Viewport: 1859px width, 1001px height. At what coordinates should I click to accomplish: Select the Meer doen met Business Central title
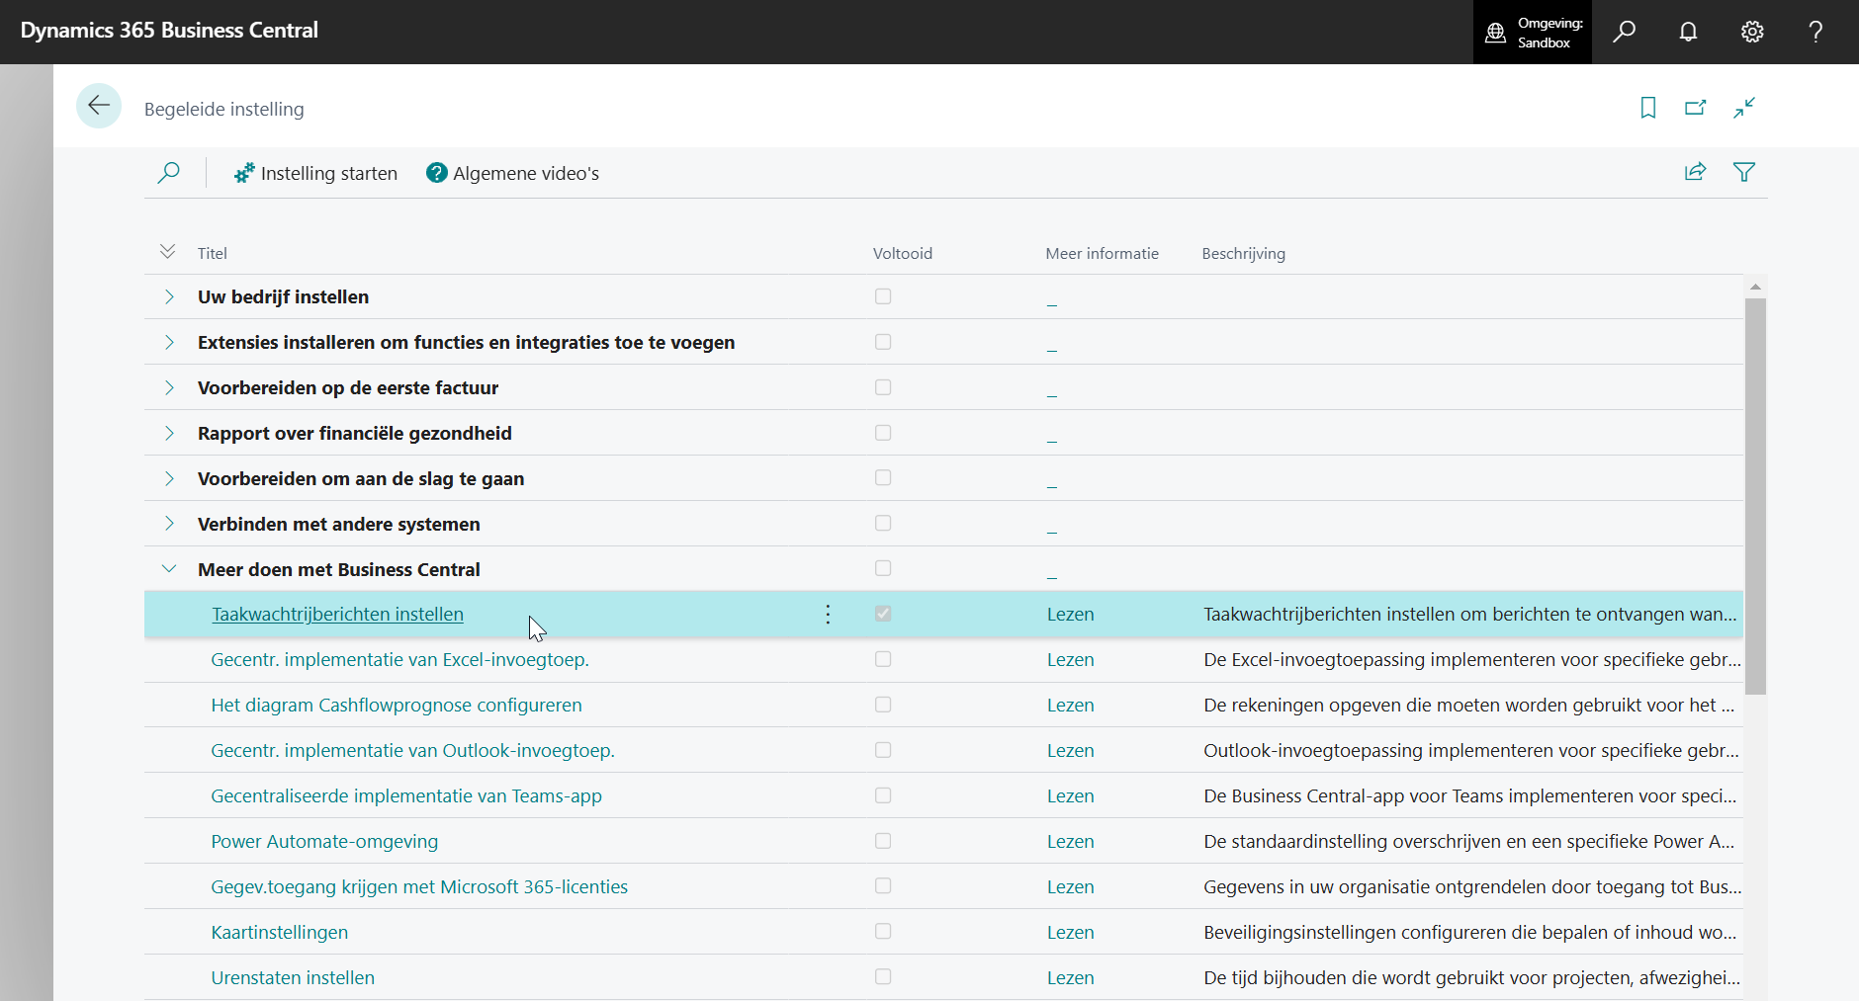tap(339, 569)
